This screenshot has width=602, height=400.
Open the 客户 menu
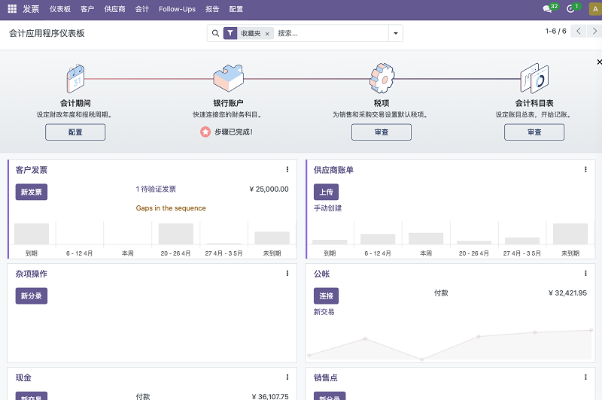point(87,9)
